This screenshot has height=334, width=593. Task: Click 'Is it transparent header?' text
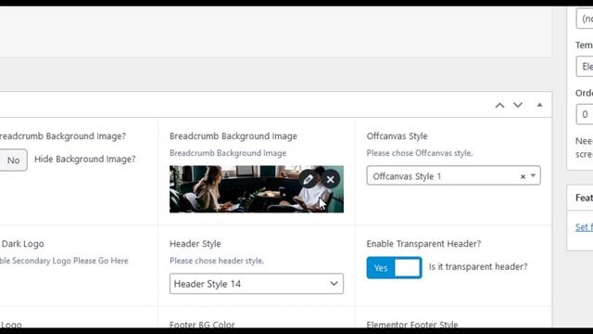478,266
